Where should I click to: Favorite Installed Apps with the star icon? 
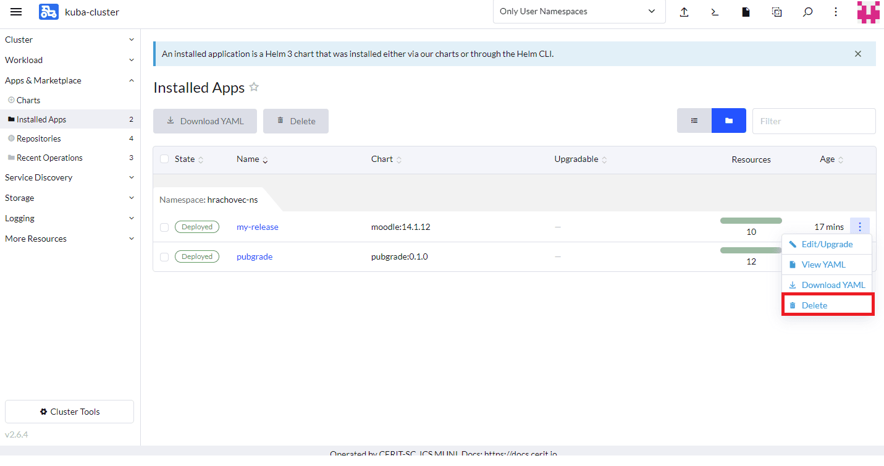254,87
